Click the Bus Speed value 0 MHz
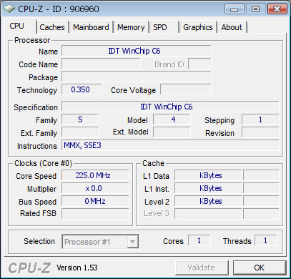The width and height of the screenshot is (291, 279). coord(95,201)
